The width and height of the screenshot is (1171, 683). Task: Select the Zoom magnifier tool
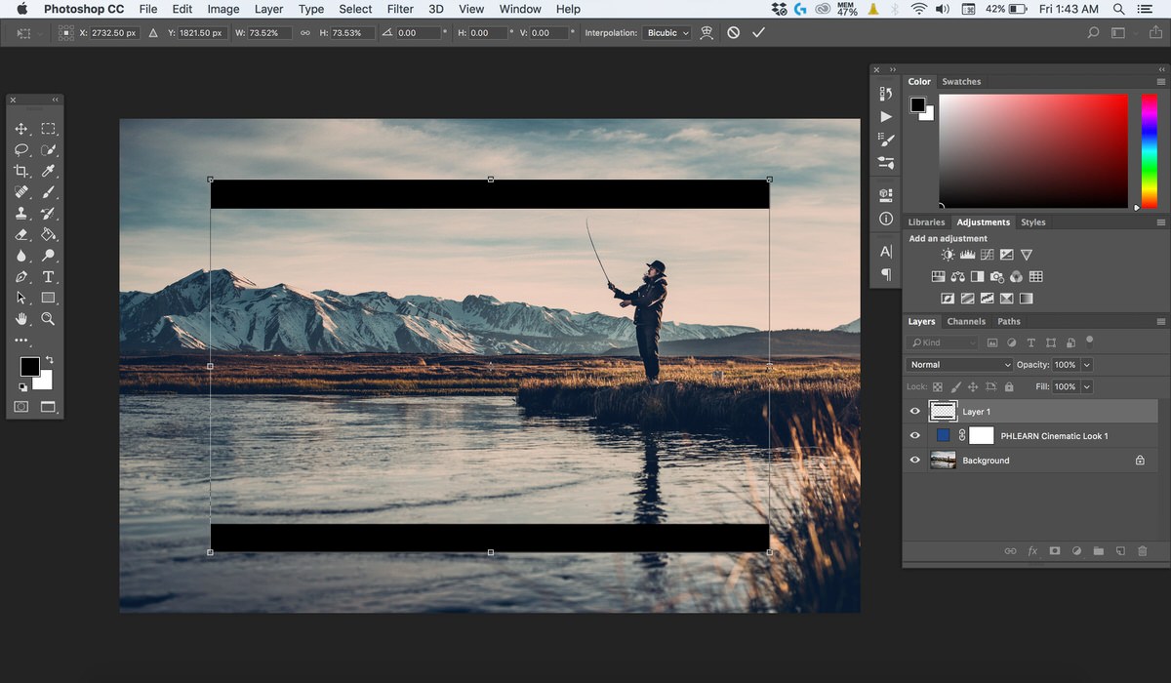click(48, 319)
